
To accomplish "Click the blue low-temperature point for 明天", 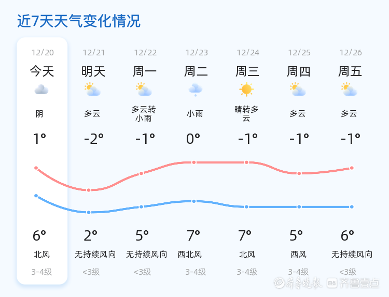I will point(89,212).
